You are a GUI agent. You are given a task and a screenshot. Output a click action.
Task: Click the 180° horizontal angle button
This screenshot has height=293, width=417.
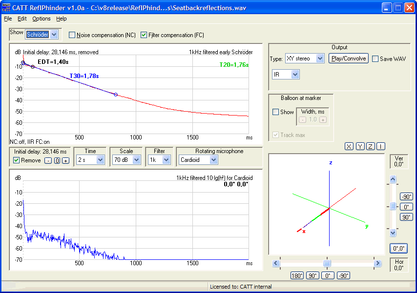298,275
